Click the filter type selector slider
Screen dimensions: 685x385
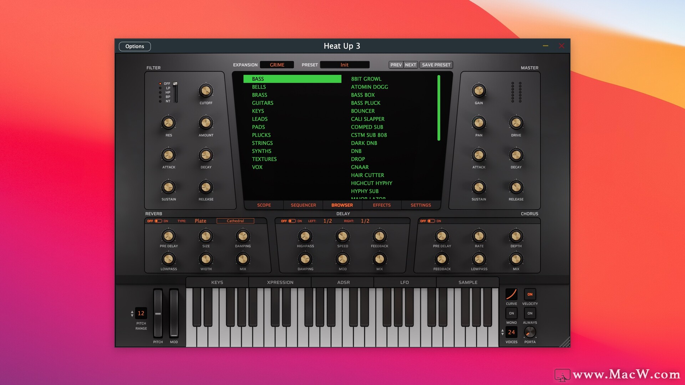tap(175, 92)
